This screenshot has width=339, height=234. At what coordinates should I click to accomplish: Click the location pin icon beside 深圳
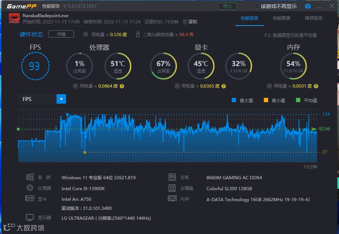coord(185,22)
